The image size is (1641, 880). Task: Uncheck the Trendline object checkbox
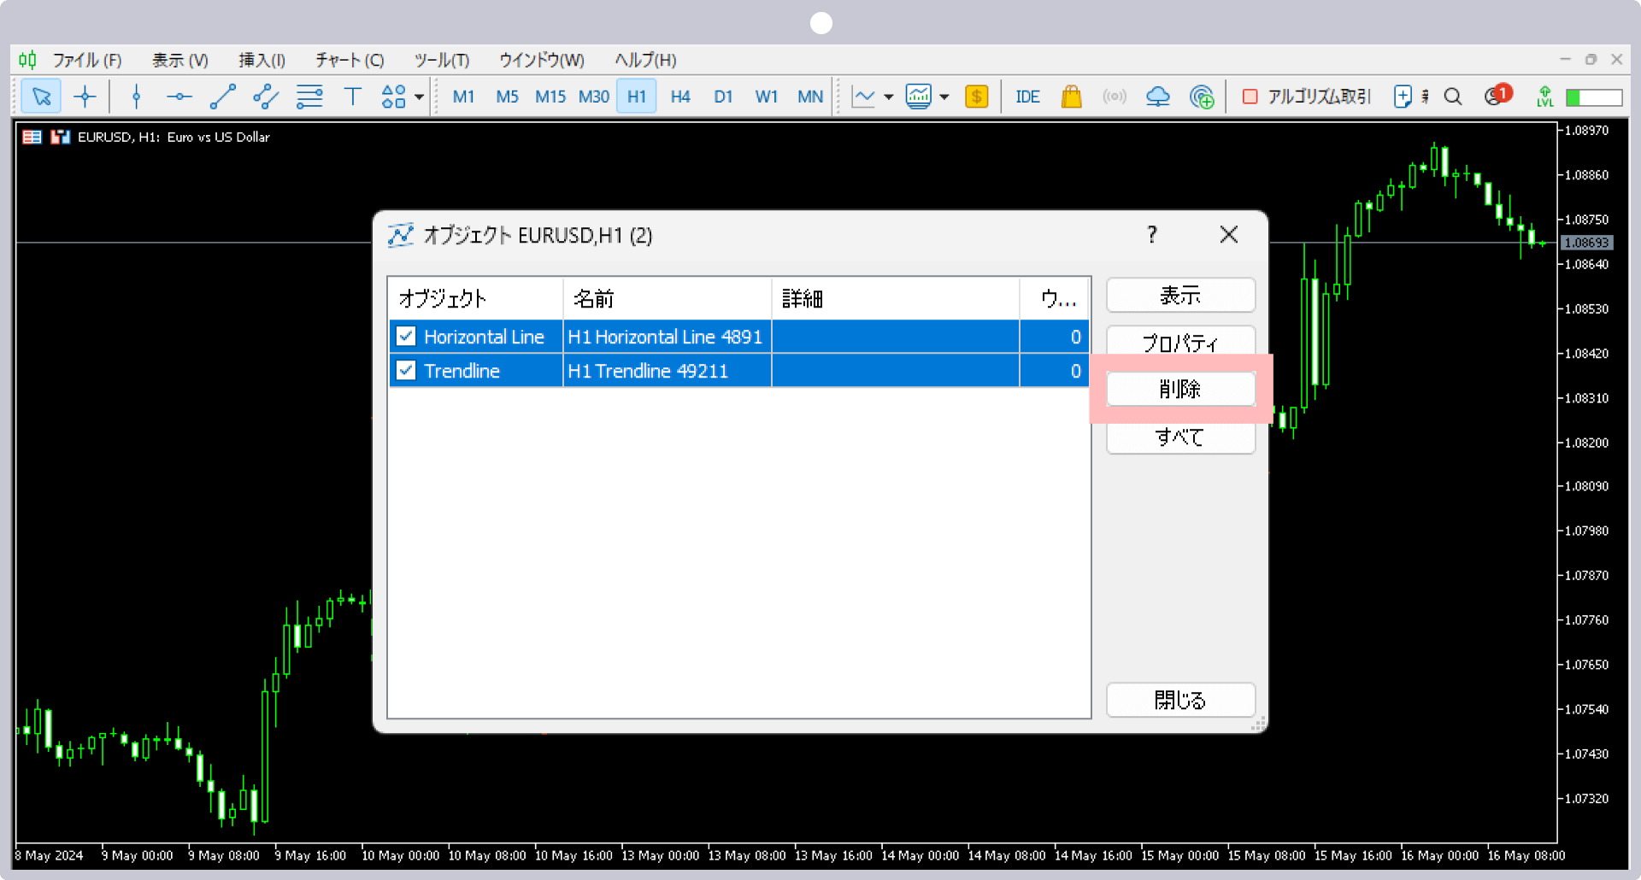(406, 371)
